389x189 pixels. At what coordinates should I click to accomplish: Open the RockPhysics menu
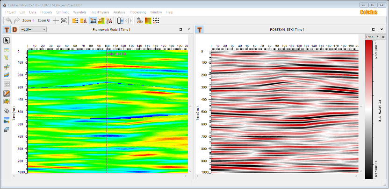point(100,12)
